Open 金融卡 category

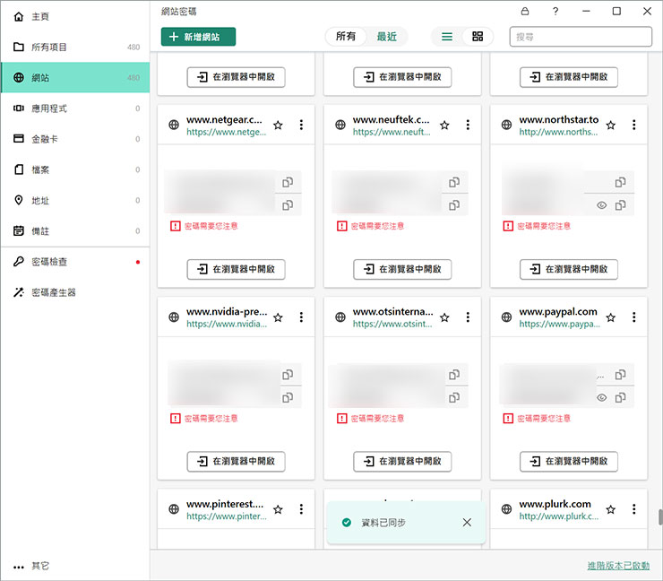(x=75, y=139)
